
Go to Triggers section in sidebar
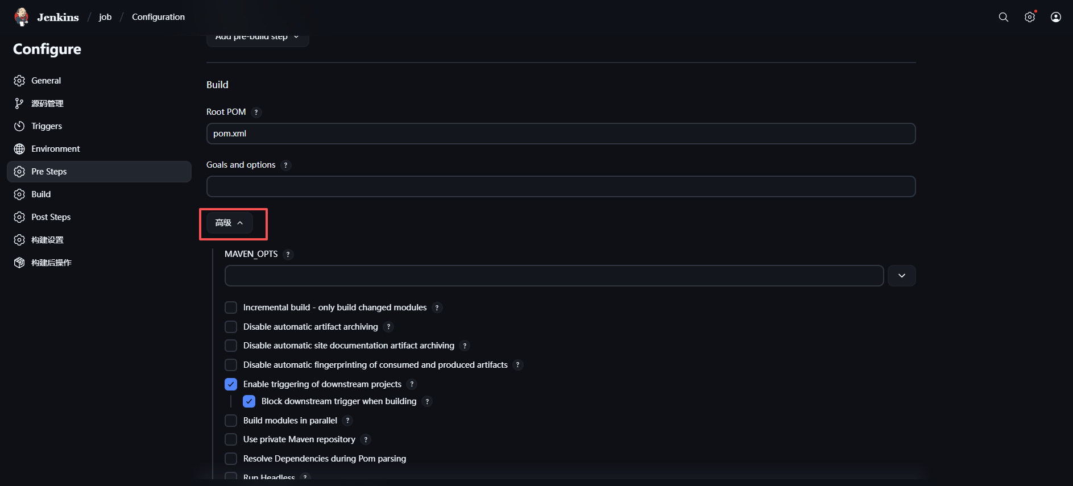47,126
